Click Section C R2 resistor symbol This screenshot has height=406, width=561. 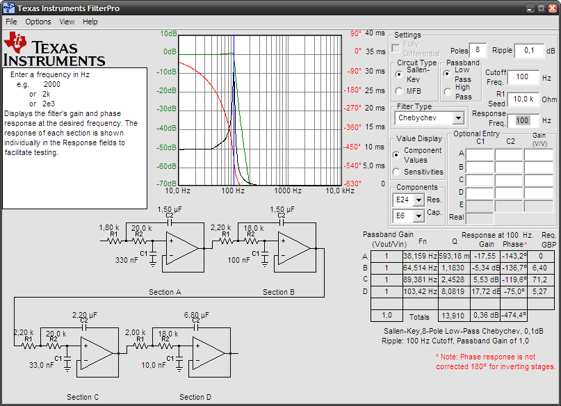coord(54,346)
